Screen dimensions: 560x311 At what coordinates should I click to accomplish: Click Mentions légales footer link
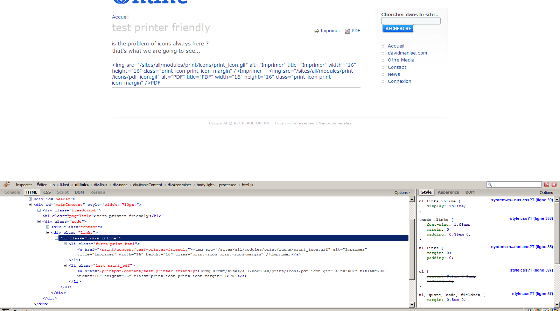[x=335, y=123]
